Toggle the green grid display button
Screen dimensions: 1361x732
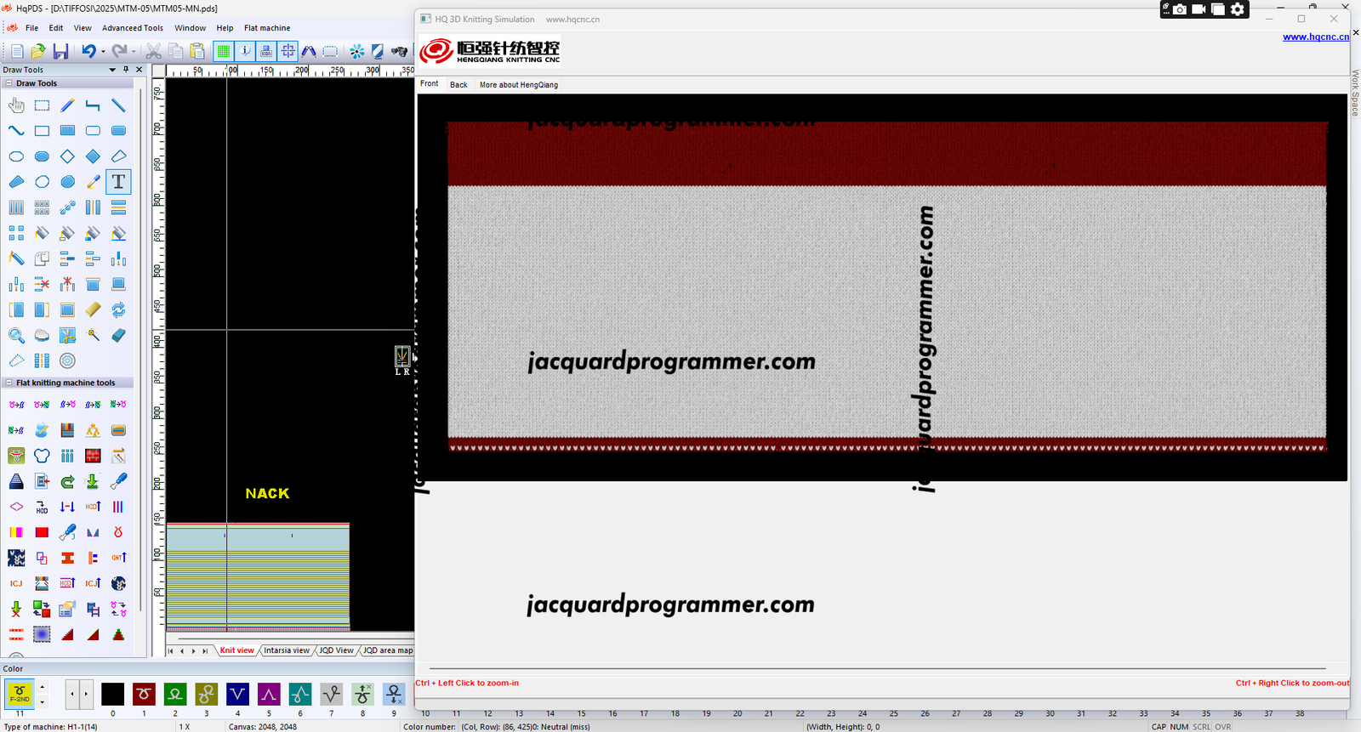[224, 52]
